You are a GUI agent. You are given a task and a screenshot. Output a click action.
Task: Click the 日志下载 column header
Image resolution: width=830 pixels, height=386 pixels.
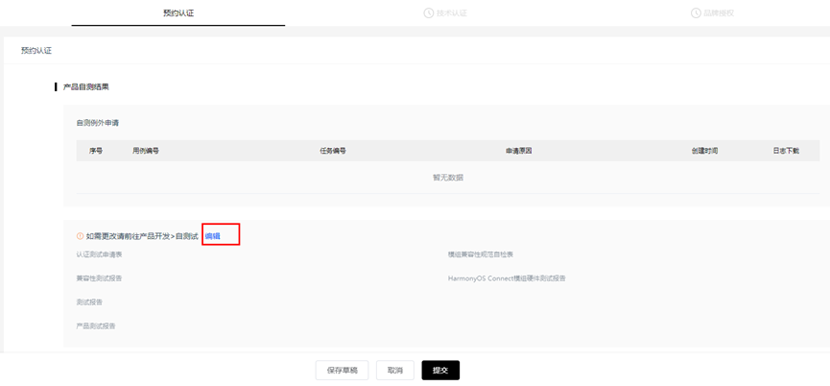pyautogui.click(x=786, y=151)
